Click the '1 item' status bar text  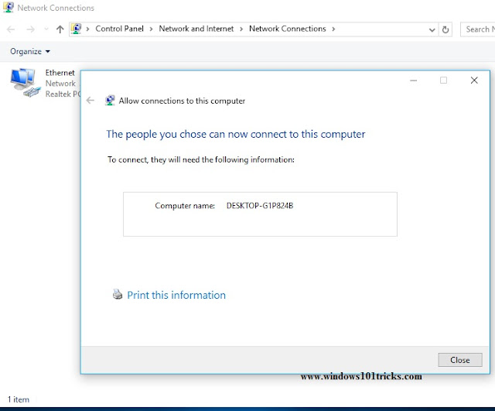click(19, 399)
